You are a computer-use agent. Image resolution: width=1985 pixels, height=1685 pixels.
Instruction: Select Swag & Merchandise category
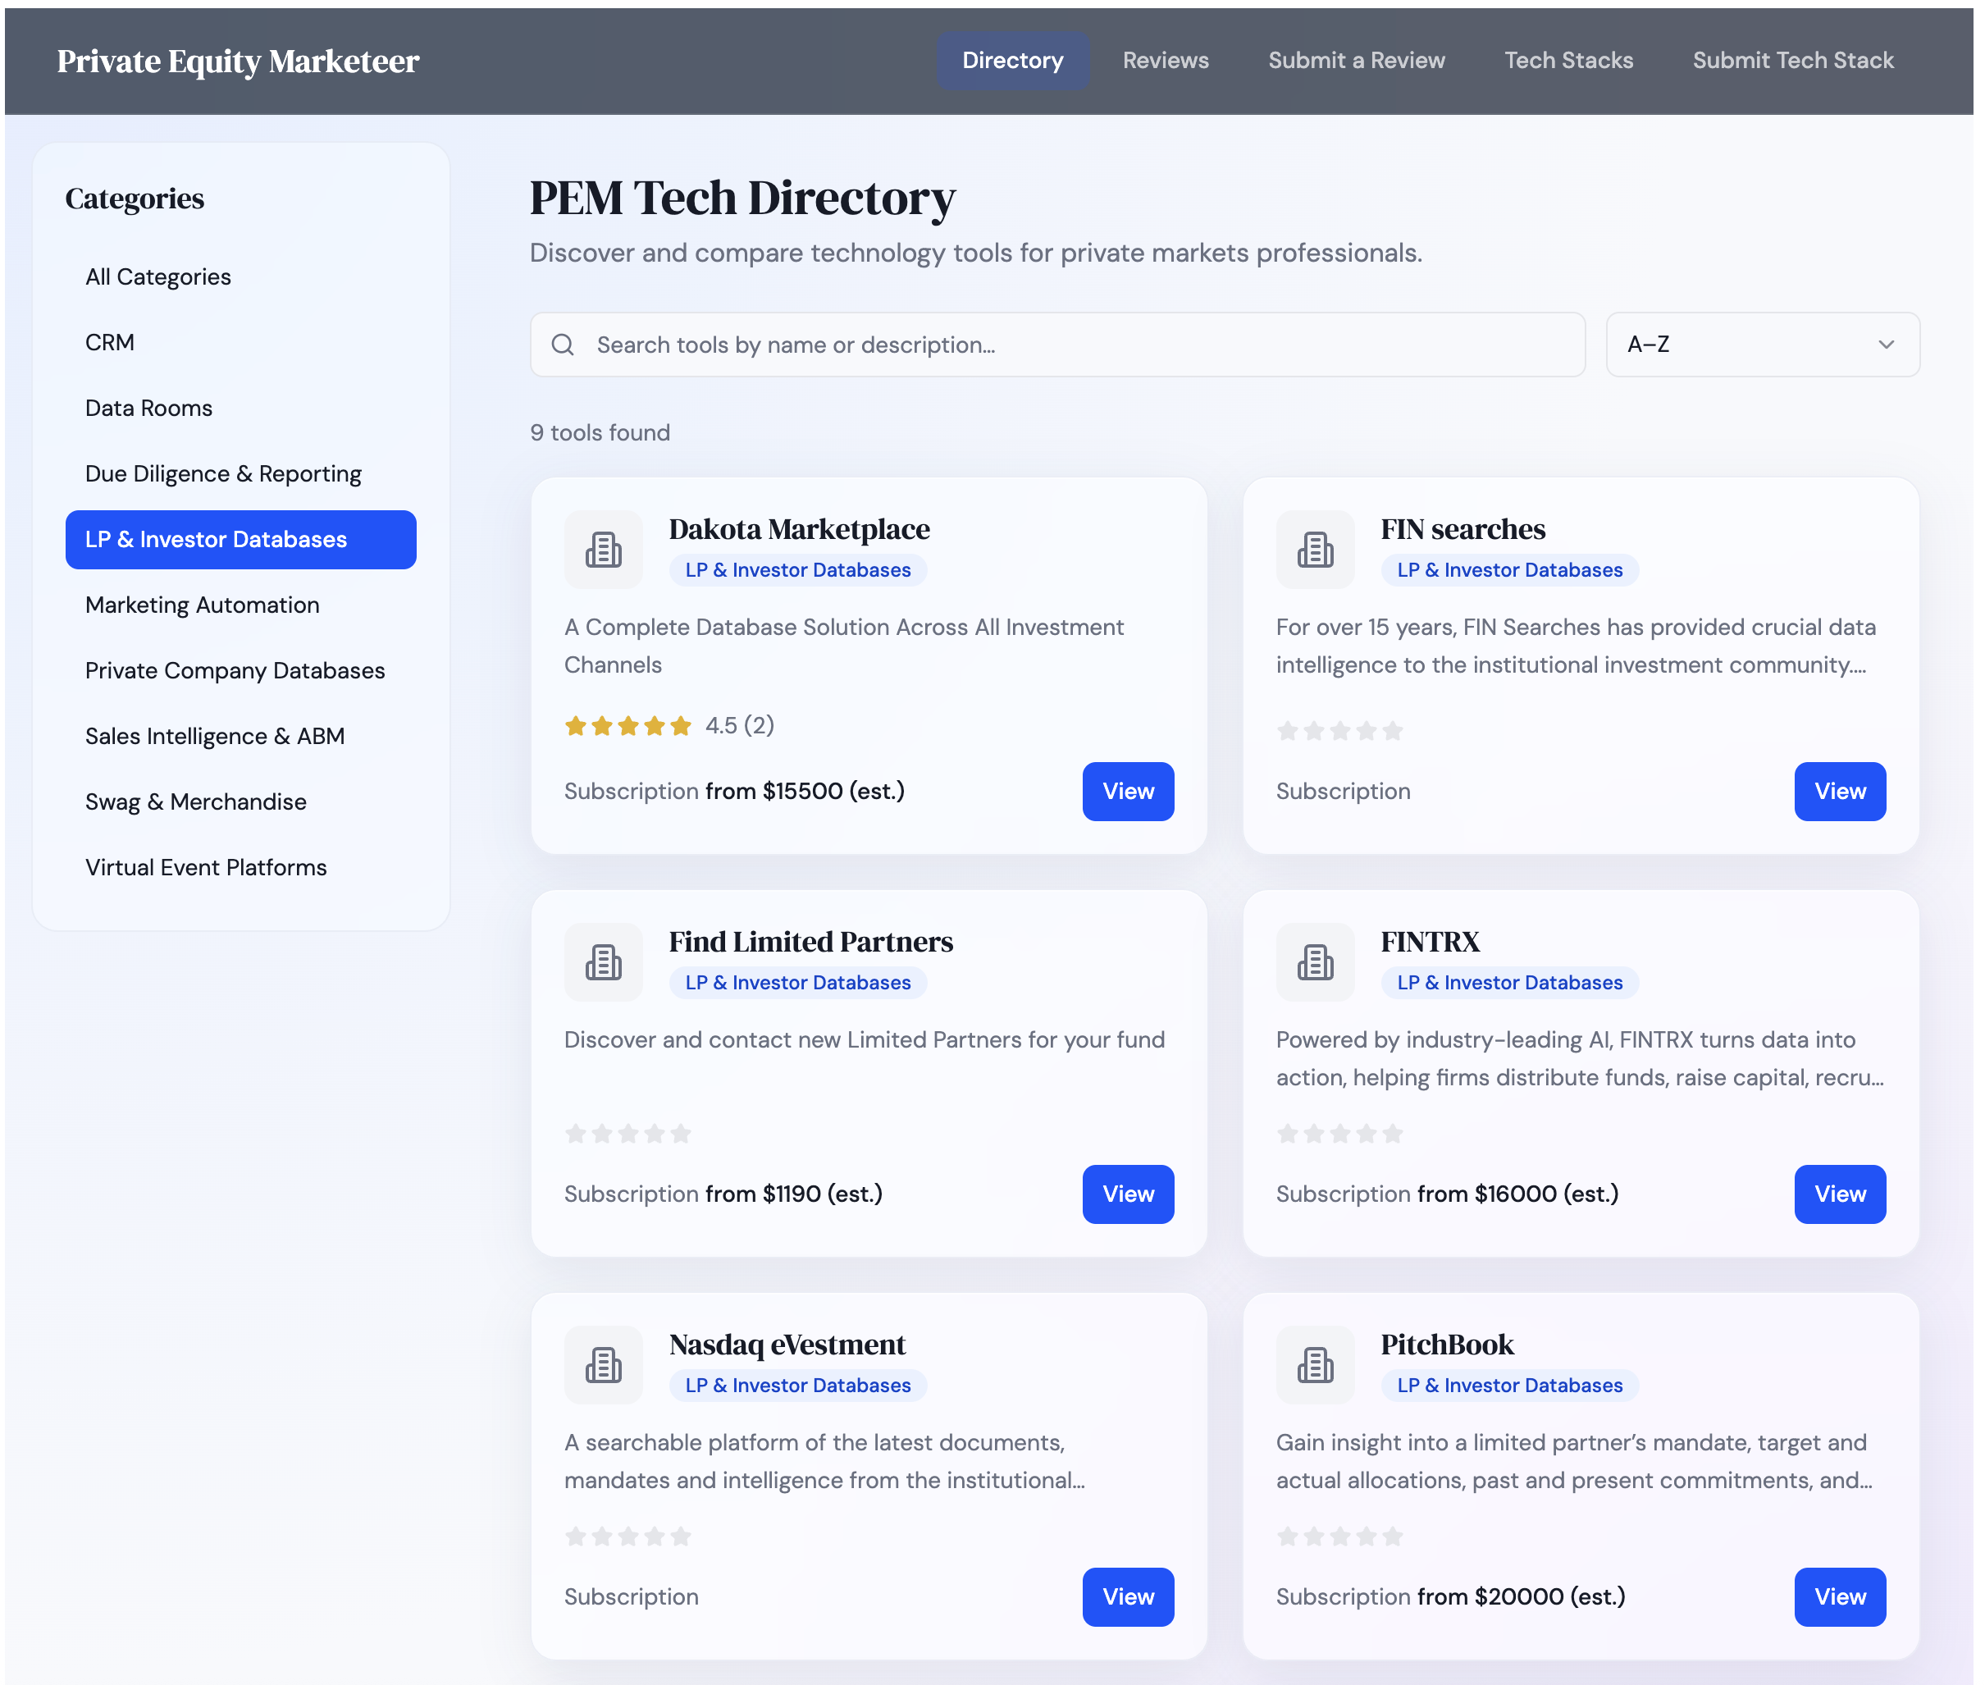240,802
